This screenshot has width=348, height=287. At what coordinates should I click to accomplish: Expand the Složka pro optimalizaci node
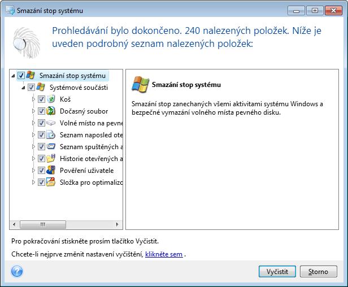click(33, 182)
